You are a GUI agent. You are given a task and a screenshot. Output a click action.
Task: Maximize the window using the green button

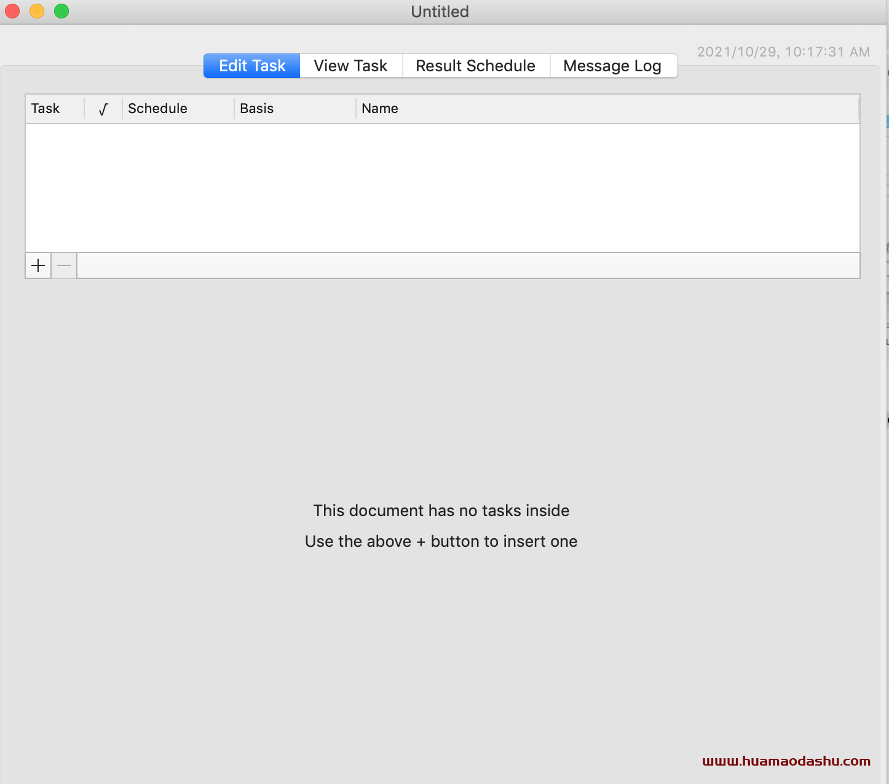pyautogui.click(x=61, y=11)
